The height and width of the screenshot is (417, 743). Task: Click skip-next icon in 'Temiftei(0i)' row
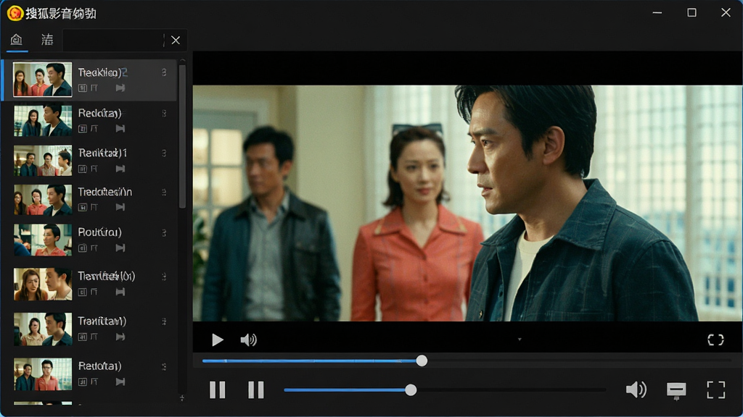pyautogui.click(x=120, y=292)
